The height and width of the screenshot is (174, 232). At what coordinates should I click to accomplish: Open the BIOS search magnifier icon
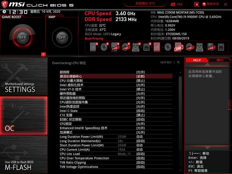coord(196,4)
